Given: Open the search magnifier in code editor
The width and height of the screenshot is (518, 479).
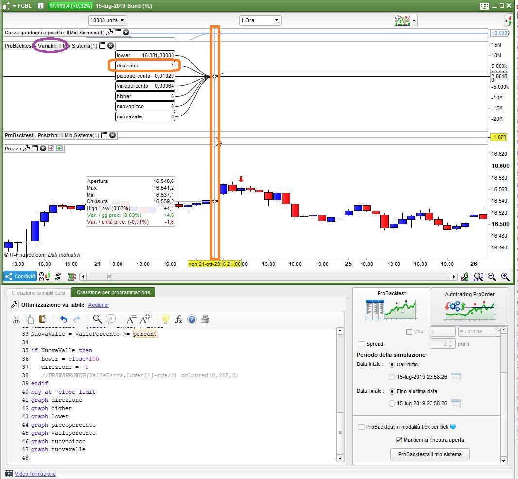Looking at the screenshot, I should click(97, 319).
